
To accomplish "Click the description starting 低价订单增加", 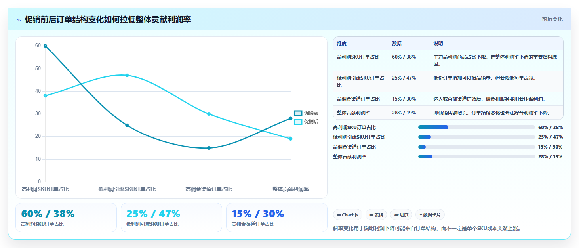I will point(485,78).
